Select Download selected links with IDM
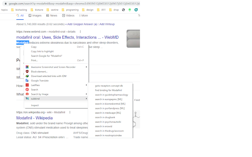 pyautogui.click(x=56, y=76)
